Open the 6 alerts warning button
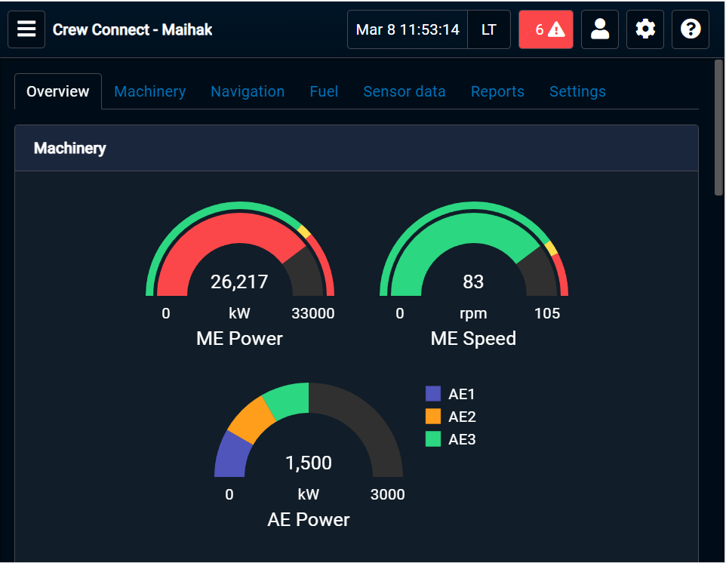Screen dimensions: 726x563 546,29
